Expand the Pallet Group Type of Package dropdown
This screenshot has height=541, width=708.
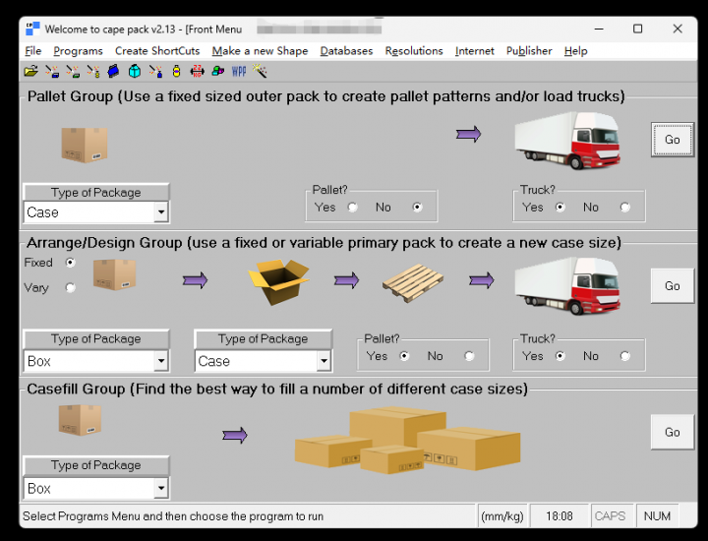tap(160, 212)
